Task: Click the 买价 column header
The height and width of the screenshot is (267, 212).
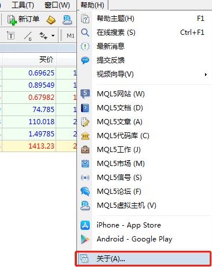Action: click(x=29, y=59)
